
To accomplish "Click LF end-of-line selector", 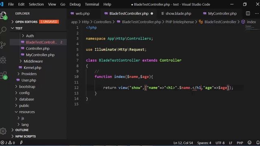I will coord(230,143).
